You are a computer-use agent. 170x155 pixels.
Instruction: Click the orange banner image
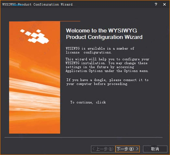point(34,77)
